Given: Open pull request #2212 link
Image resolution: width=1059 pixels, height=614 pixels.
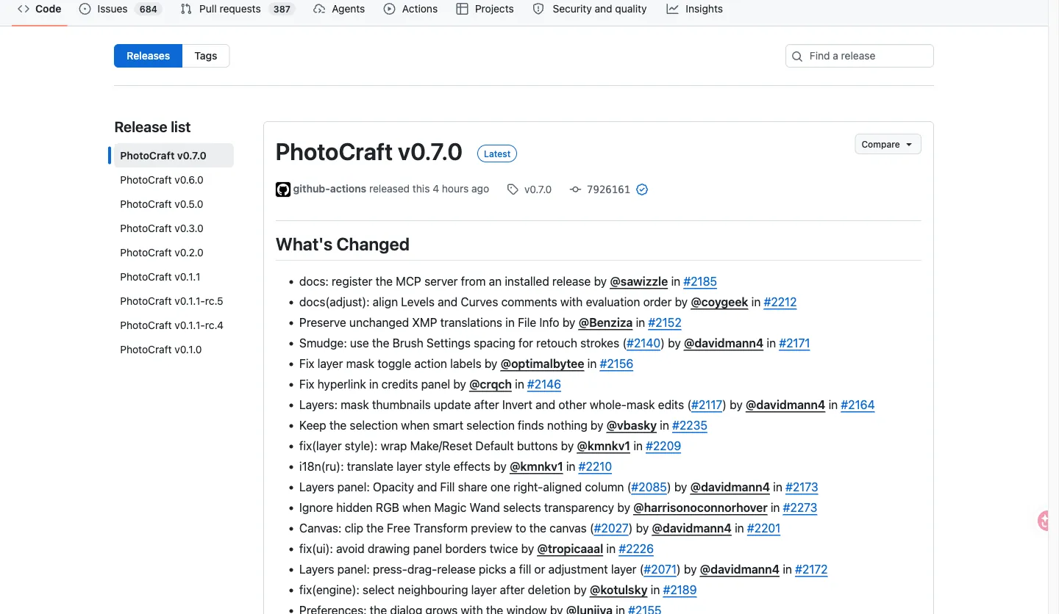Looking at the screenshot, I should tap(780, 302).
